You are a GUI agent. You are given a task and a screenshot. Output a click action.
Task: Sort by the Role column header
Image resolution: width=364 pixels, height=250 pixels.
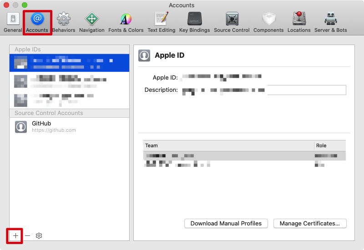tap(330, 145)
